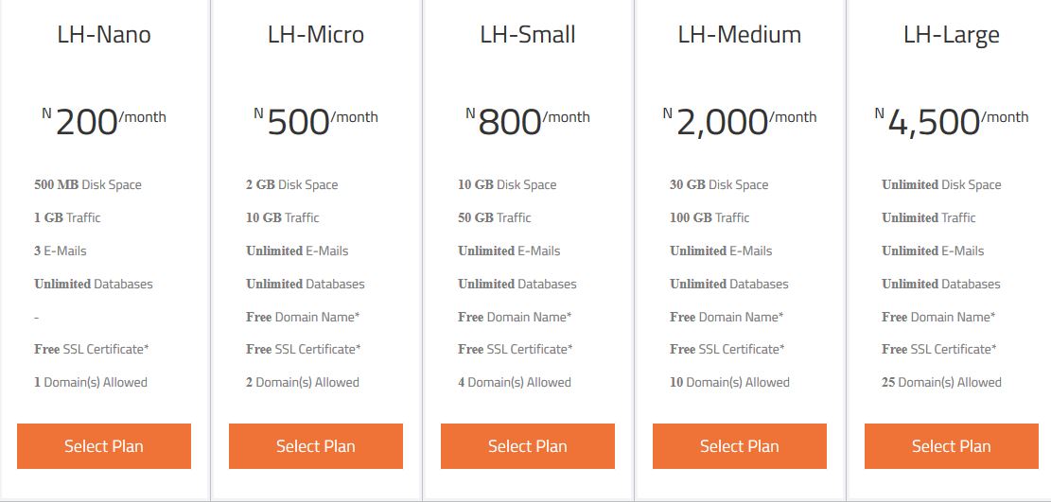Click the LH-Medium plan heading
This screenshot has width=1051, height=502.
tap(740, 35)
